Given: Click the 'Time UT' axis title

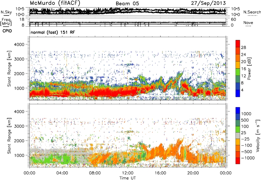Looking at the screenshot, I should point(128,178).
